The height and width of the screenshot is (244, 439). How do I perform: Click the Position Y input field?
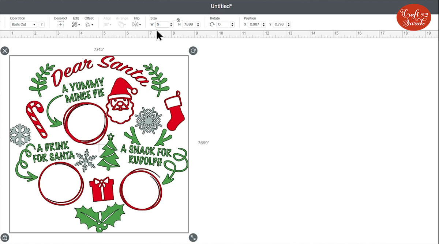(279, 24)
